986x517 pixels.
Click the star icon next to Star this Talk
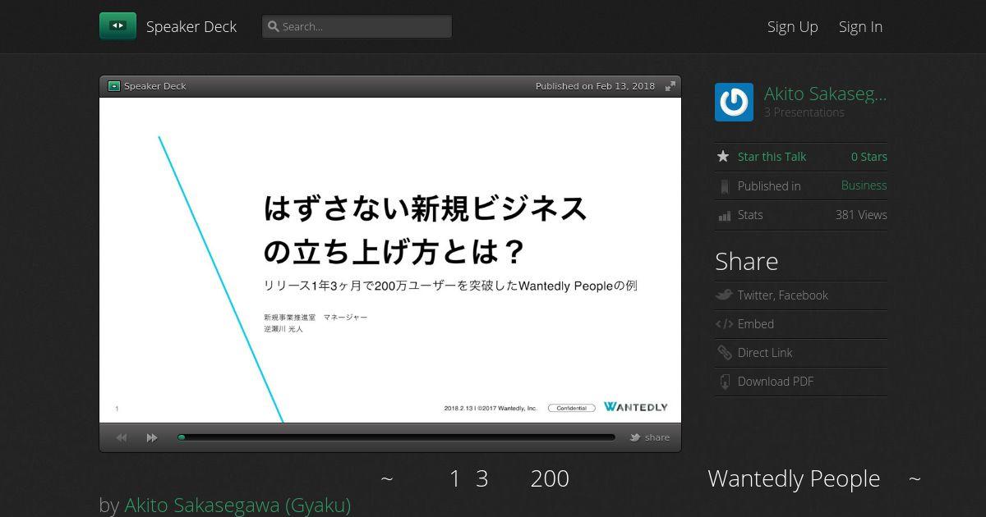[723, 156]
